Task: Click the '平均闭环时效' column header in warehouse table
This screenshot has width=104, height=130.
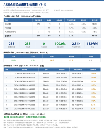Action: coord(71,20)
